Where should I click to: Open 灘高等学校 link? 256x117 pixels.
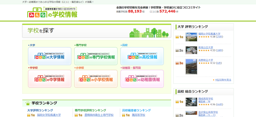(139, 115)
